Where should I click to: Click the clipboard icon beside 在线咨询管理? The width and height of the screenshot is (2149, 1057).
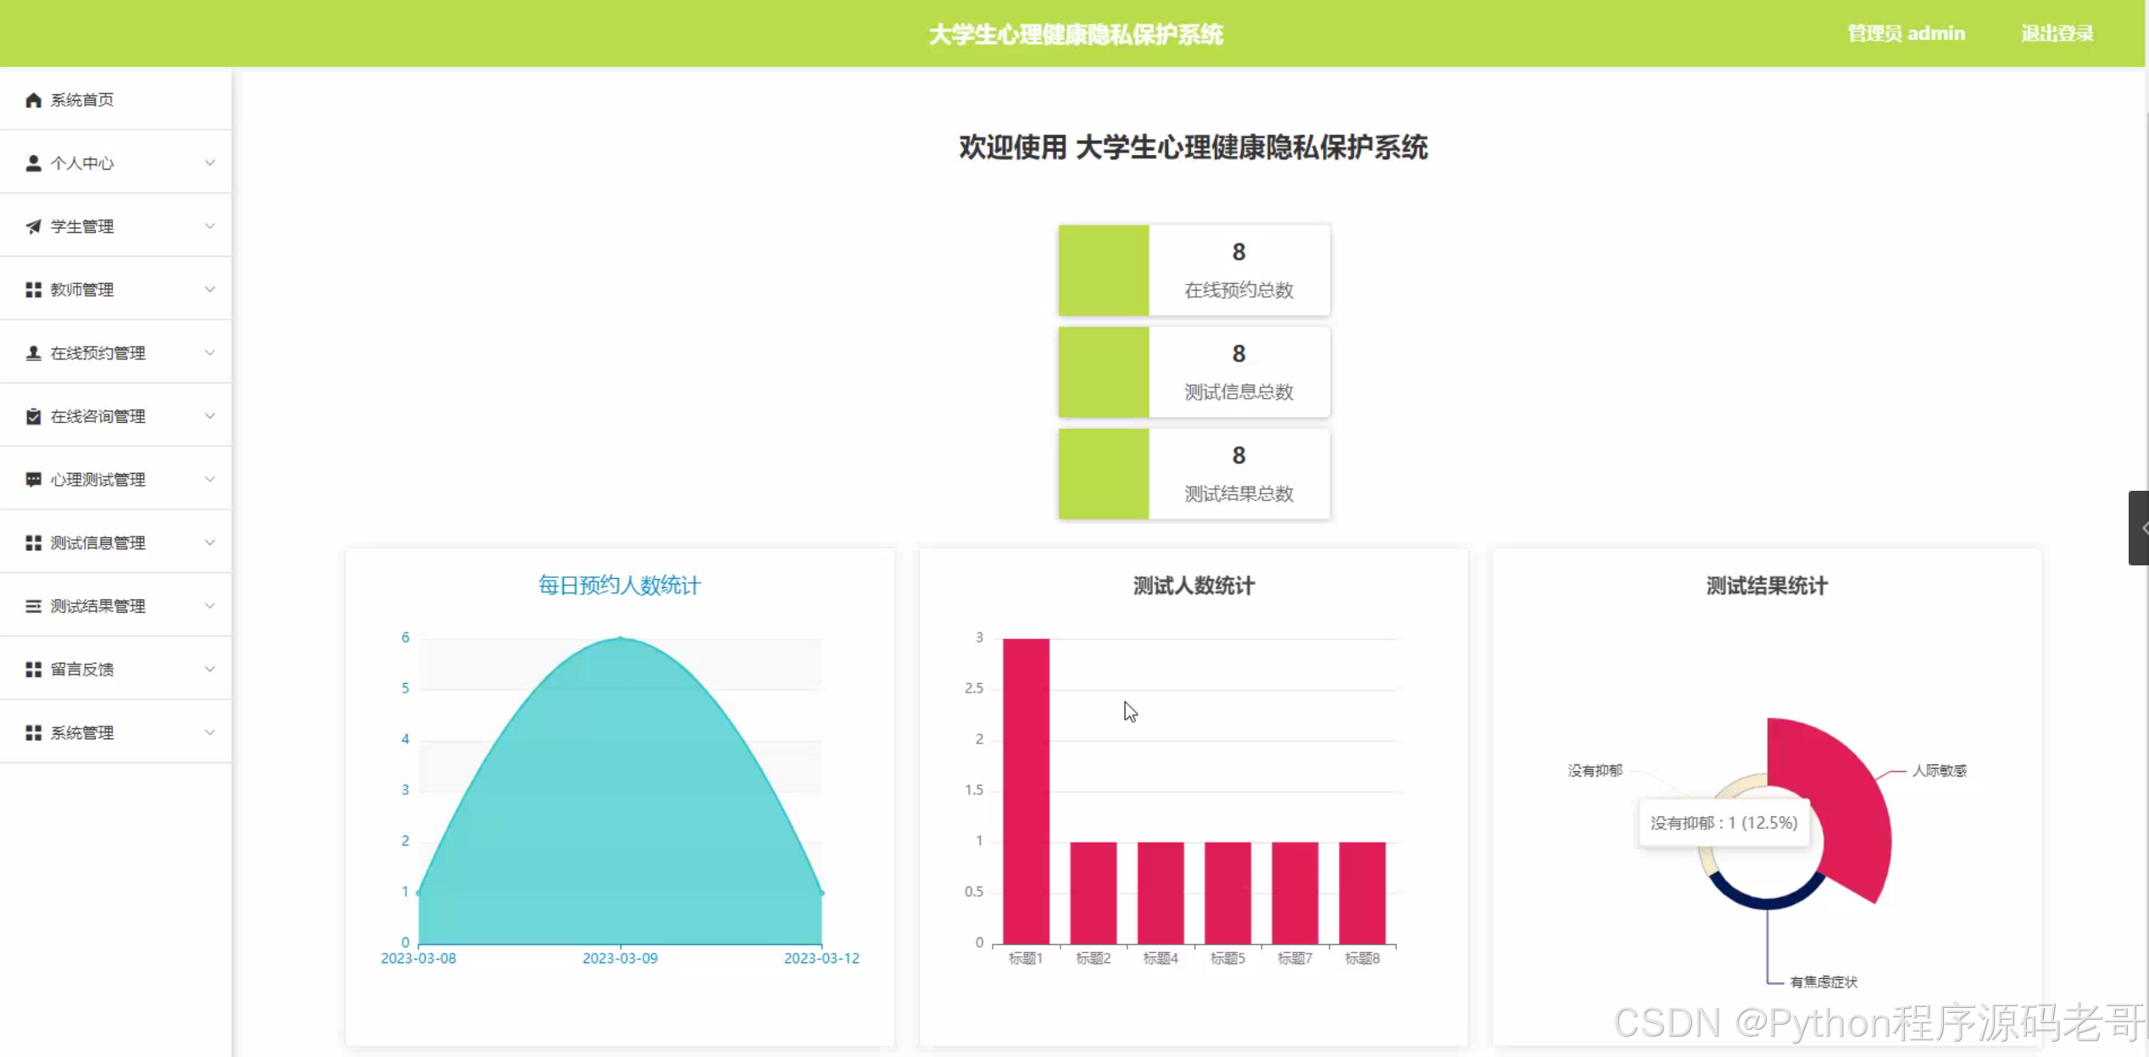click(x=33, y=416)
